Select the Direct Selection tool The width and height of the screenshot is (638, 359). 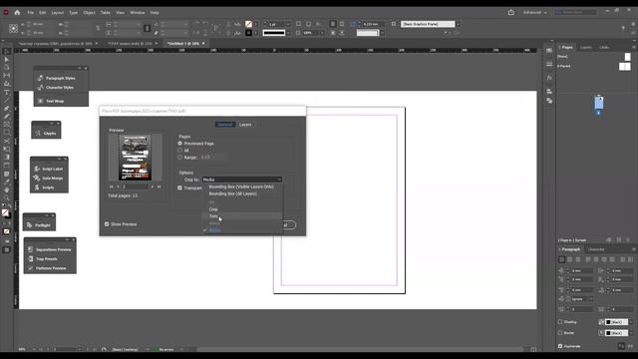pos(7,60)
